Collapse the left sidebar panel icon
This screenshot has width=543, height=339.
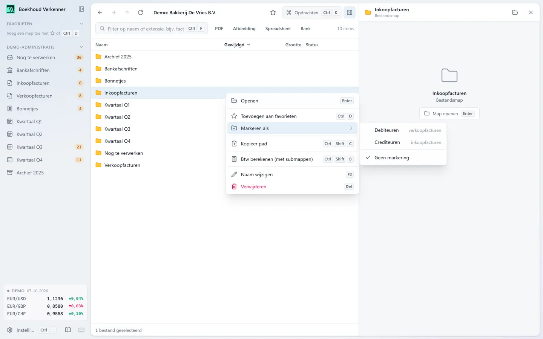coord(81,9)
